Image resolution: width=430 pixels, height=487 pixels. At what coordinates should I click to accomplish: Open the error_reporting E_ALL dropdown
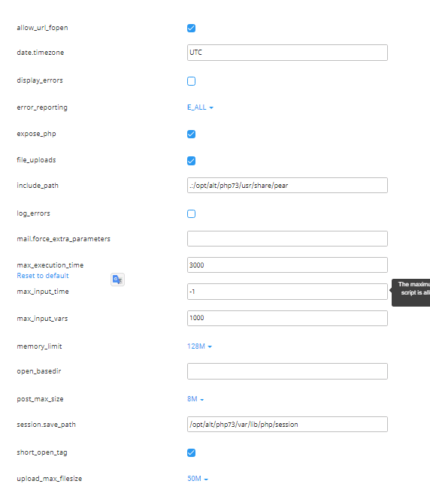(201, 107)
